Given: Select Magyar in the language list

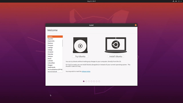Looking at the screenshot, I should tap(55, 65).
